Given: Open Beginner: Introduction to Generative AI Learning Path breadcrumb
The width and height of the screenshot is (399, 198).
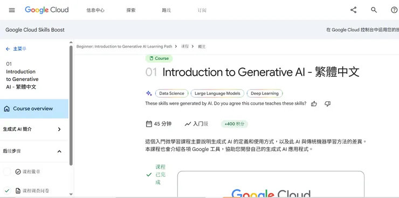Looking at the screenshot, I should point(124,46).
